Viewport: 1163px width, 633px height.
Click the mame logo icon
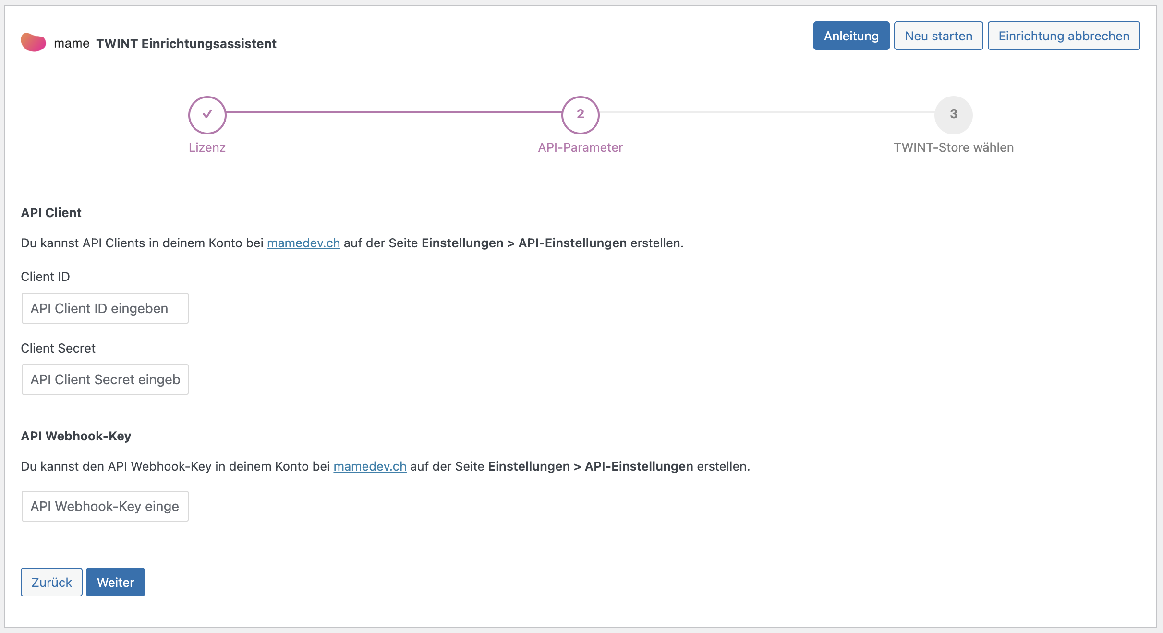point(33,43)
